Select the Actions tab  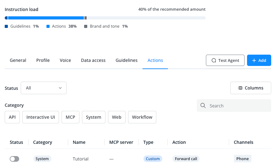click(x=155, y=60)
